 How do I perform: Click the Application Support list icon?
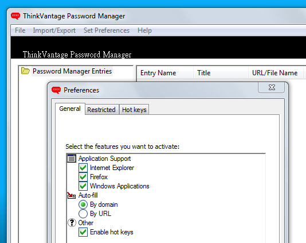click(72, 159)
